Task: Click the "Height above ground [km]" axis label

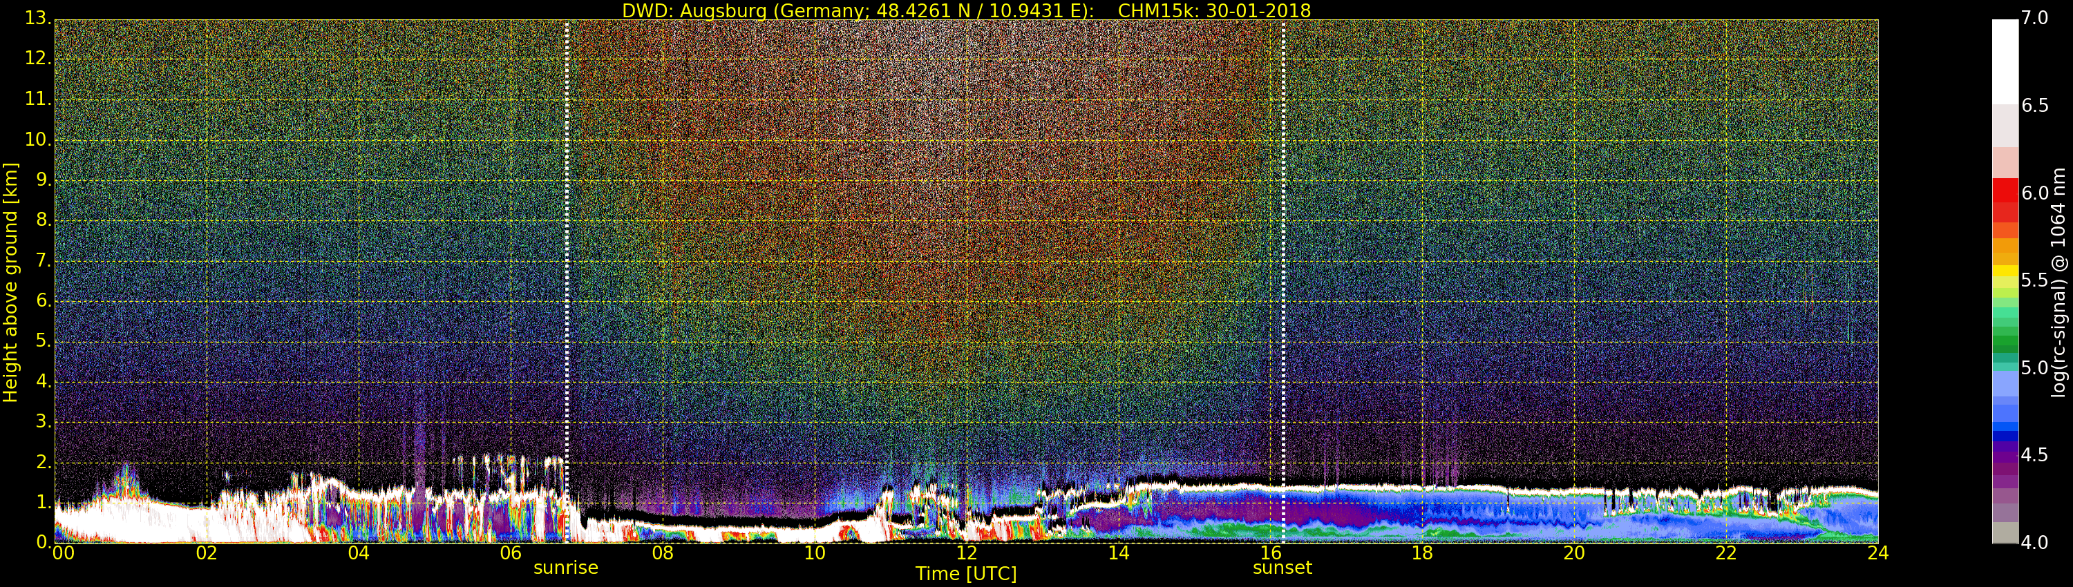Action: coord(10,282)
